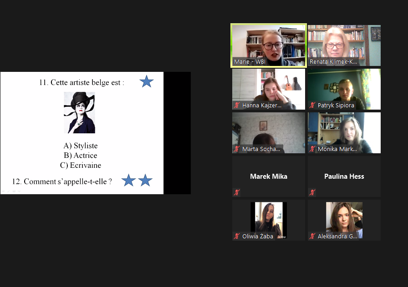Screen dimensions: 408x287
Task: Click the left blue star beside question 12
Action: (x=128, y=180)
